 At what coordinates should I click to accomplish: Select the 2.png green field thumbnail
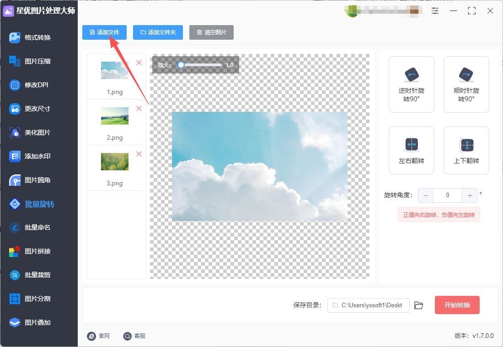(x=114, y=116)
